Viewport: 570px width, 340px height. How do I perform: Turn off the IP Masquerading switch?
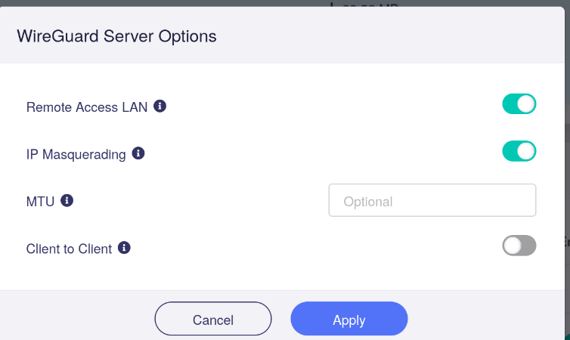pyautogui.click(x=519, y=151)
